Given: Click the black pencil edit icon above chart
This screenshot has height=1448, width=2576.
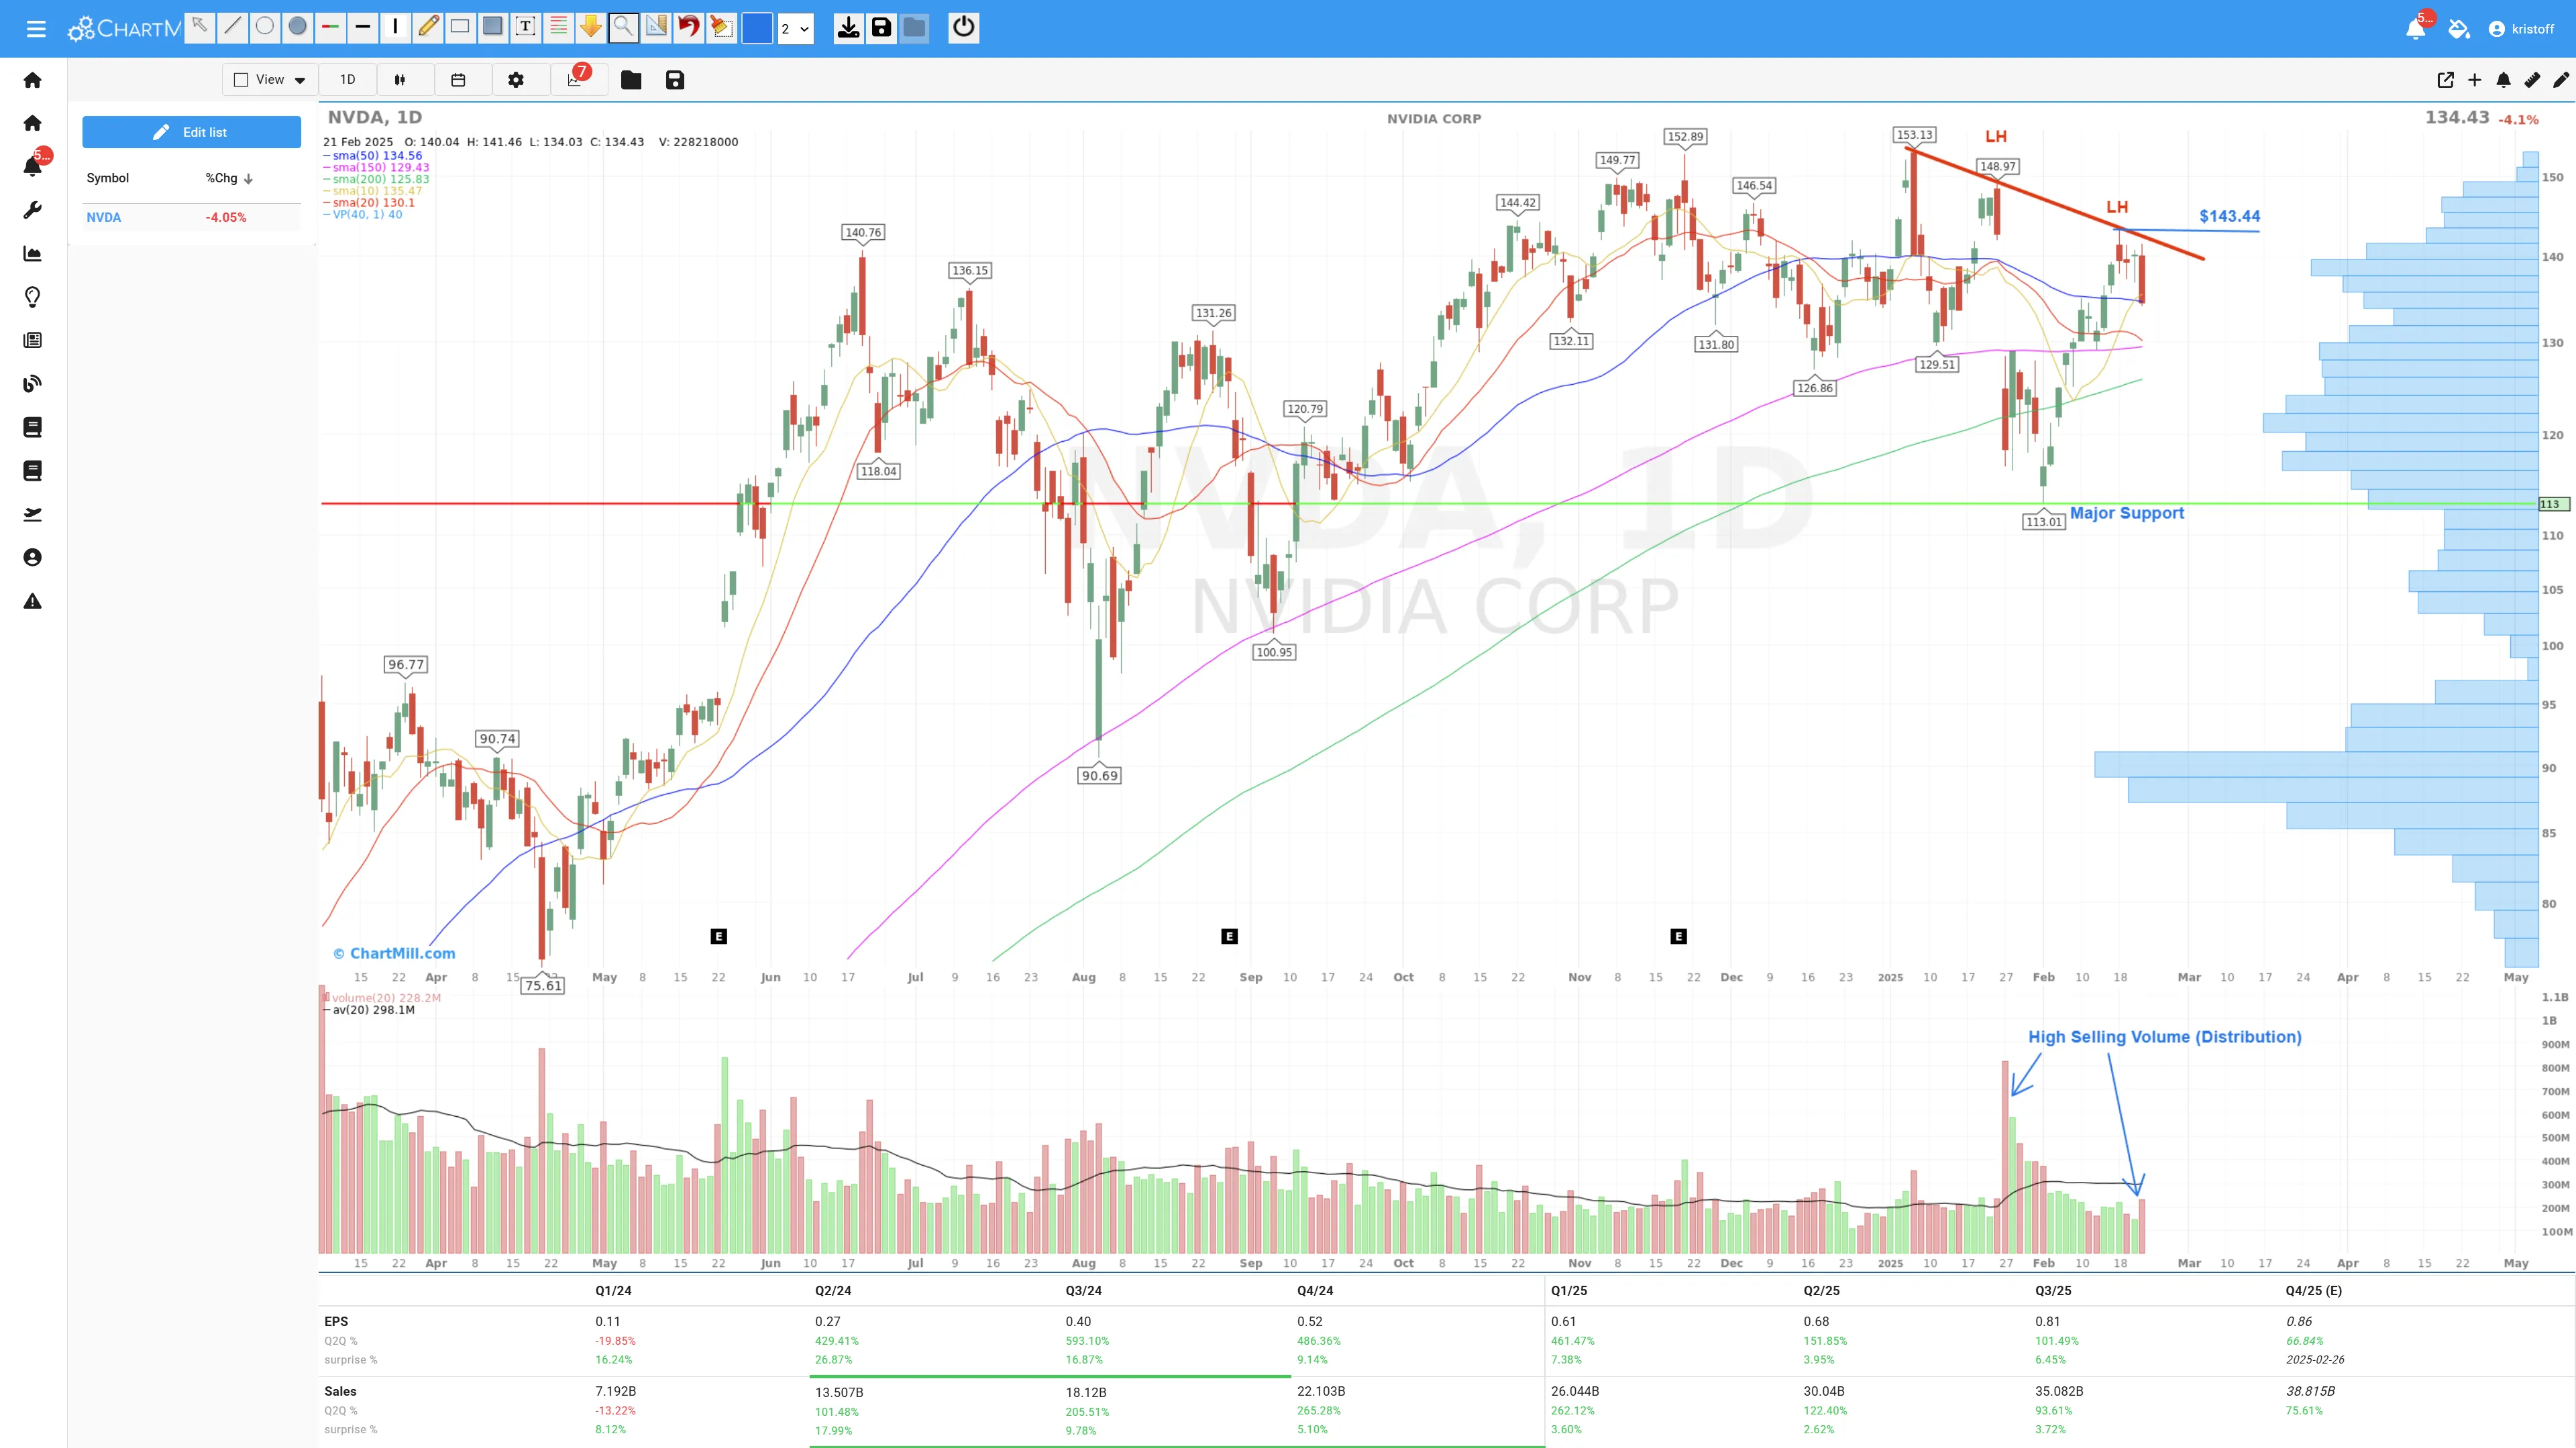Looking at the screenshot, I should coord(2561,80).
